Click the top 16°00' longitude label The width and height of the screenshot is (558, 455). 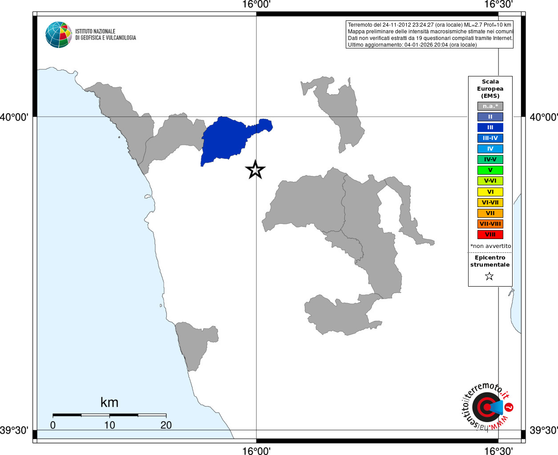256,5
